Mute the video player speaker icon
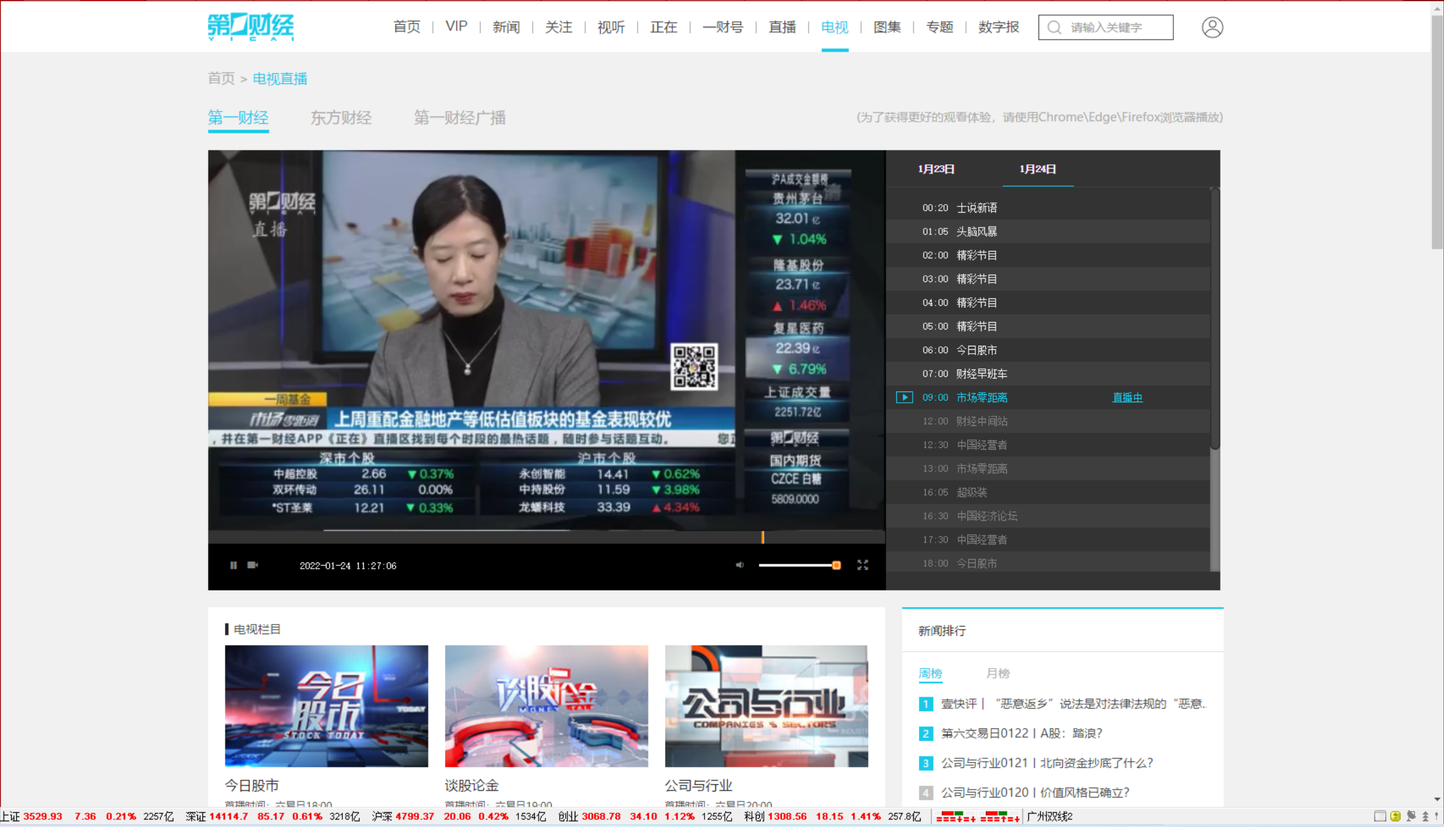Screen dimensions: 1444x827 (x=739, y=565)
